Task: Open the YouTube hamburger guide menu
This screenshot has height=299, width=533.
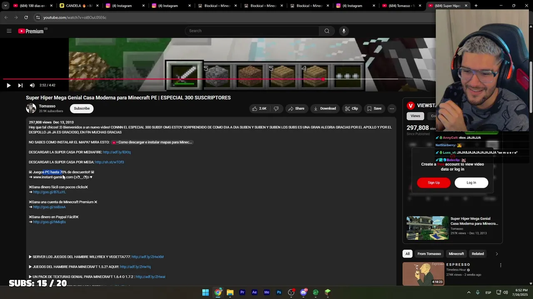Action: 9,31
